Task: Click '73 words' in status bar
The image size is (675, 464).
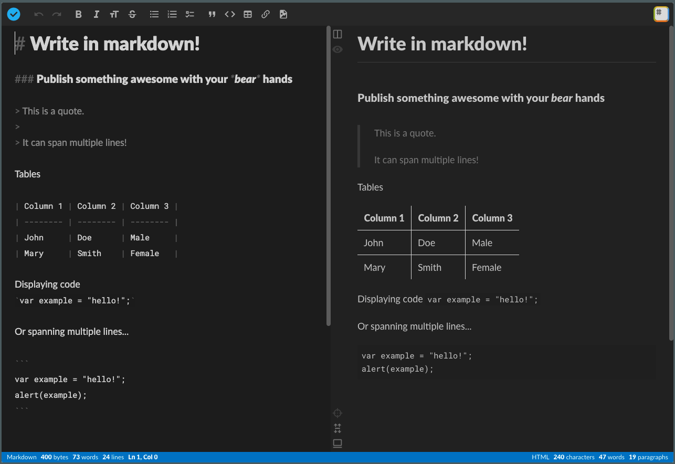Action: coord(86,457)
